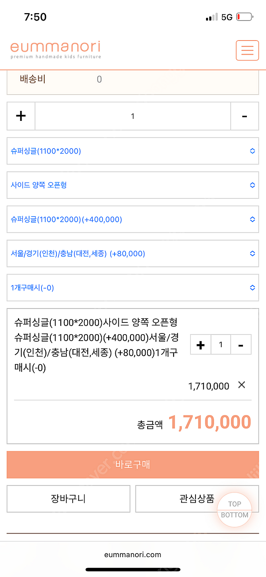This screenshot has height=577, width=266.
Task: Tap the battery icon in status bar
Action: point(244,17)
